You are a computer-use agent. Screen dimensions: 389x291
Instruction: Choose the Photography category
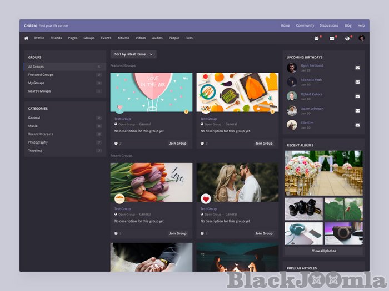point(38,142)
